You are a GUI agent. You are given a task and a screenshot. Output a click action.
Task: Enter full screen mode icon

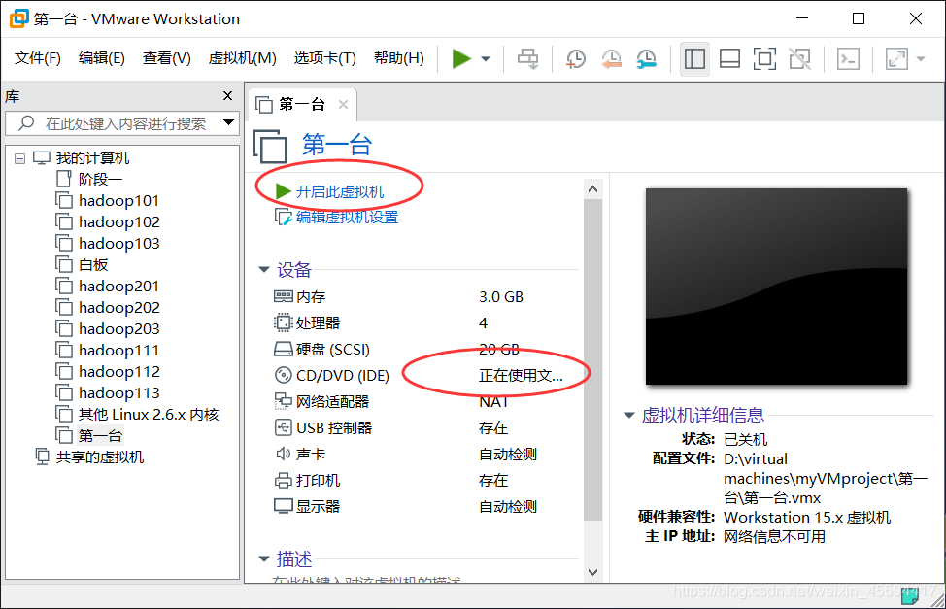[764, 58]
